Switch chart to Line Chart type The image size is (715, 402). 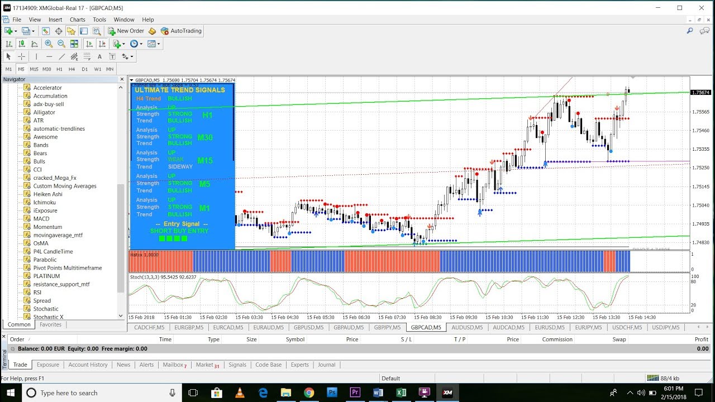coord(35,44)
